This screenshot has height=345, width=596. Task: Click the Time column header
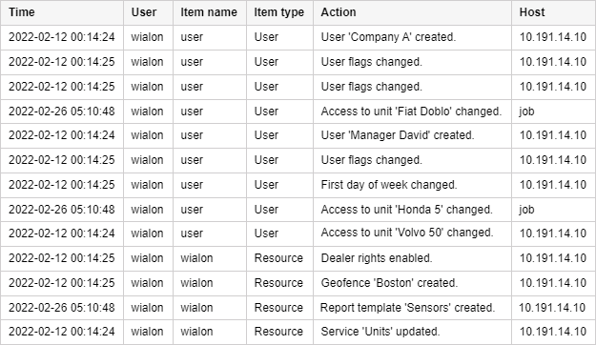pyautogui.click(x=62, y=12)
